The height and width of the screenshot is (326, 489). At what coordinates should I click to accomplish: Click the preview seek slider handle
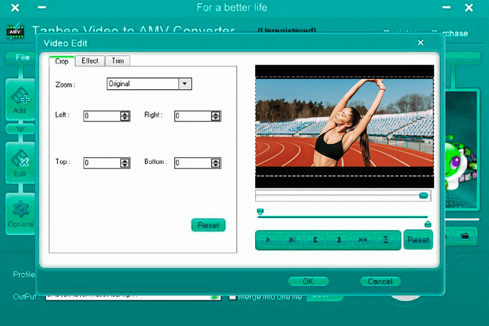pyautogui.click(x=423, y=196)
